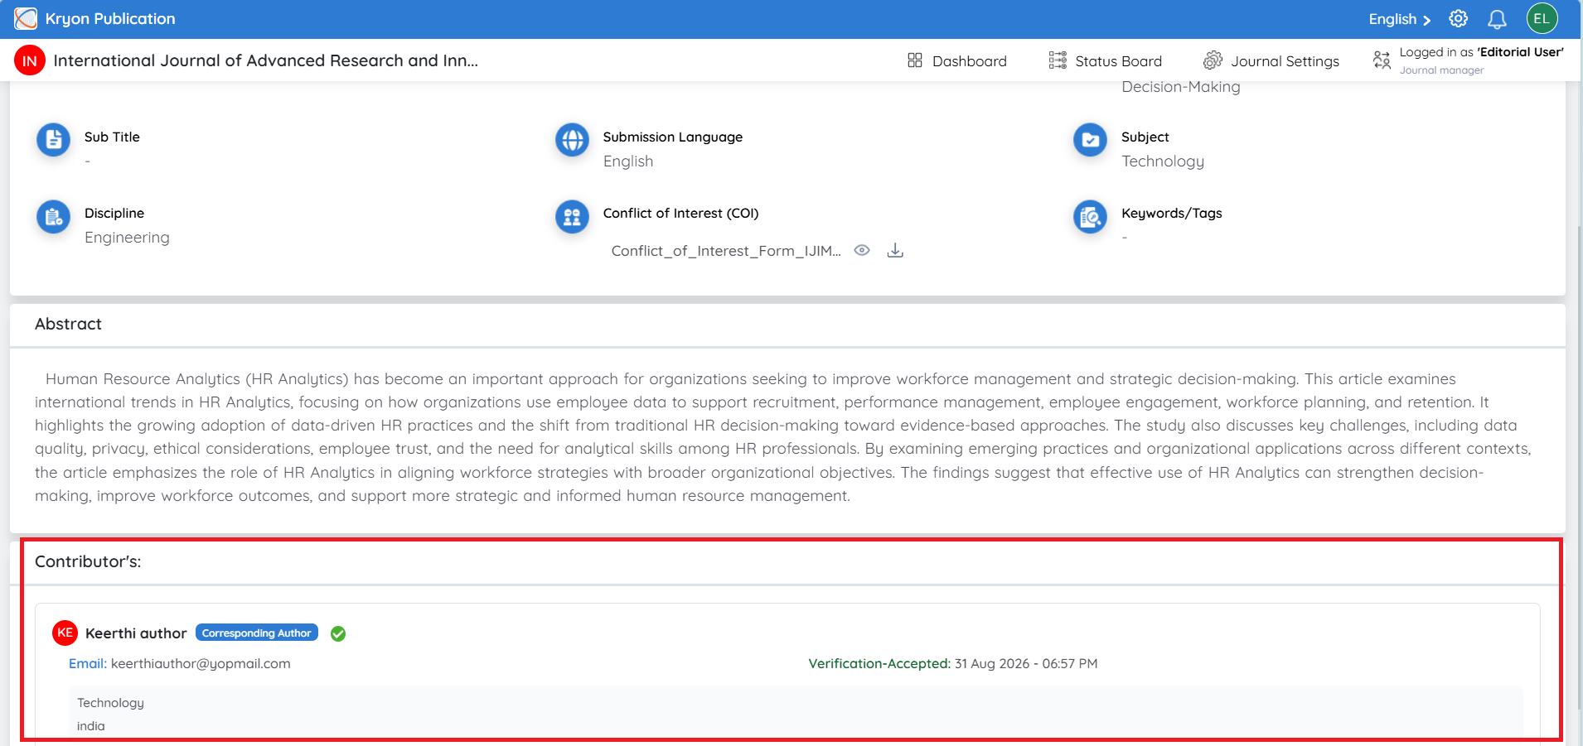Click the Kryon Publication logo icon

26,18
